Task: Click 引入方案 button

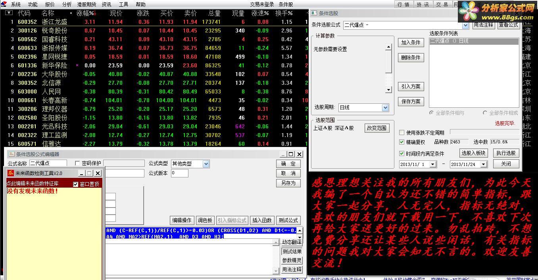Action: point(411,86)
